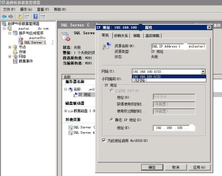Select the 存储 storage icon
Viewport: 222px width, 176px height.
(15, 52)
